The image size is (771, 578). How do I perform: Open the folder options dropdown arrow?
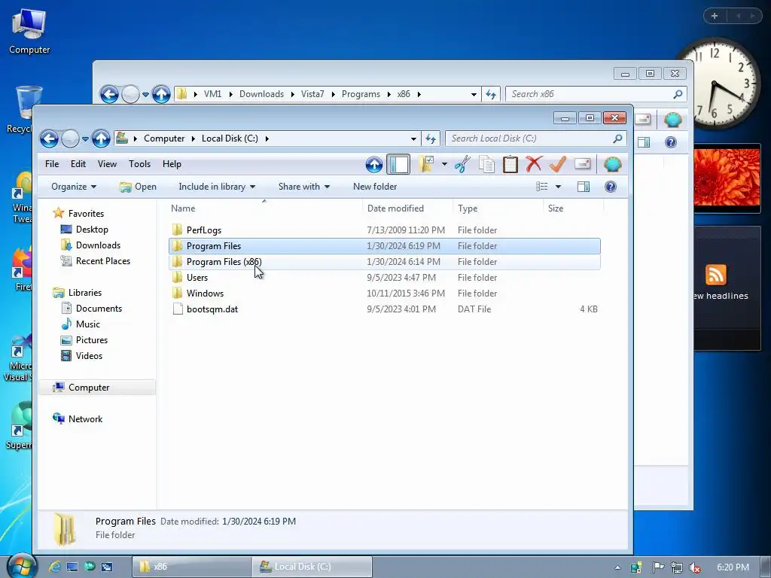[x=444, y=164]
